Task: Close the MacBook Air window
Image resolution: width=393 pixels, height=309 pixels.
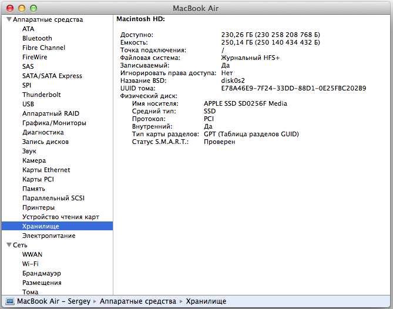Action: coord(10,8)
